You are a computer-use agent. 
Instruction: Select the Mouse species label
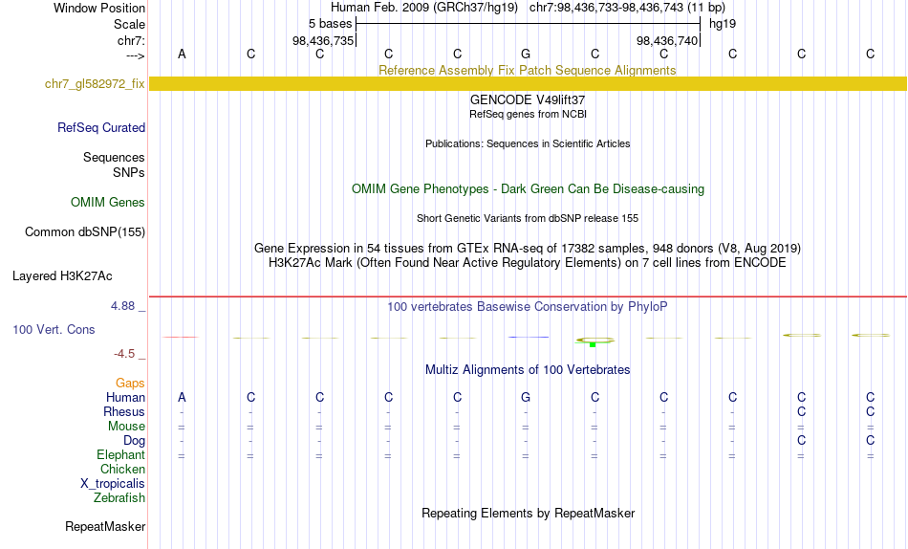126,427
